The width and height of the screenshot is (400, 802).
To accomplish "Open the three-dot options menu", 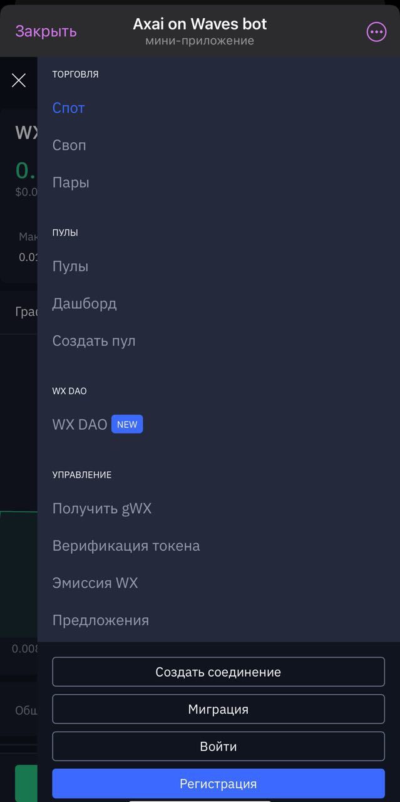I will point(376,31).
